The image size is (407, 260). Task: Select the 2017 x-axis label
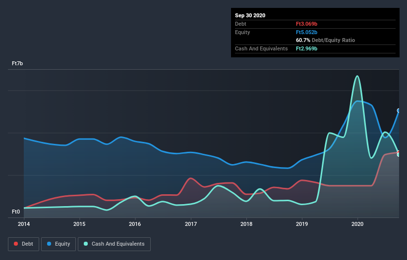tap(191, 224)
